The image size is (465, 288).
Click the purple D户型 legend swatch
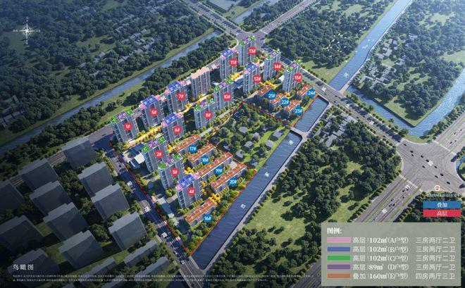[x=339, y=267]
